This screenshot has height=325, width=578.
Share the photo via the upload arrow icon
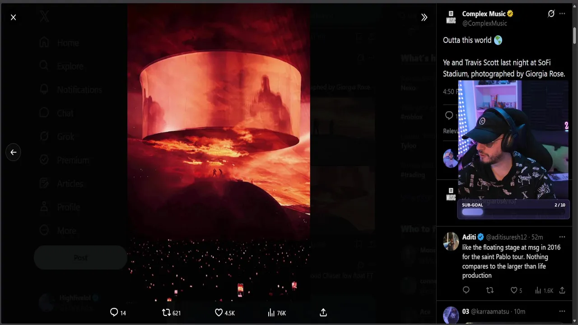click(x=323, y=312)
